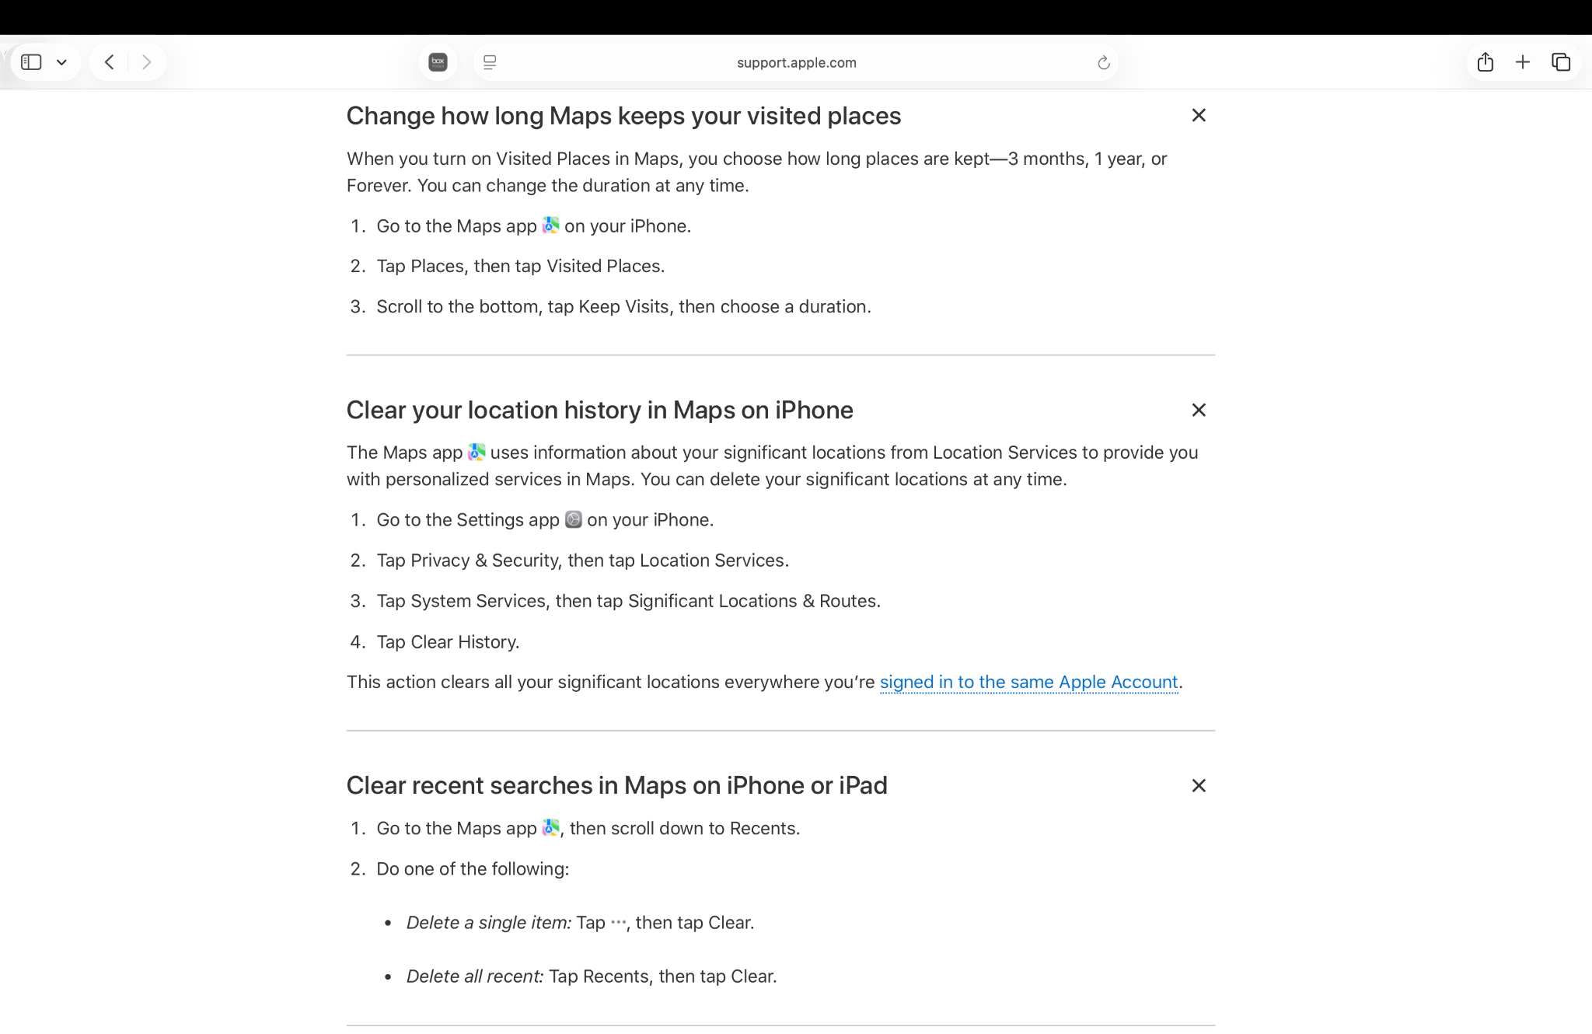The height and width of the screenshot is (1034, 1592).
Task: Open a new tab
Action: 1523,62
